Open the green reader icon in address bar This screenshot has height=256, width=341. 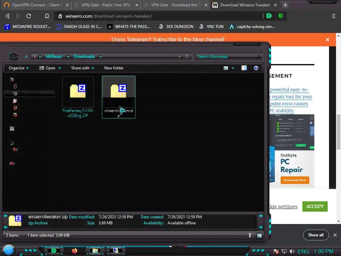269,16
